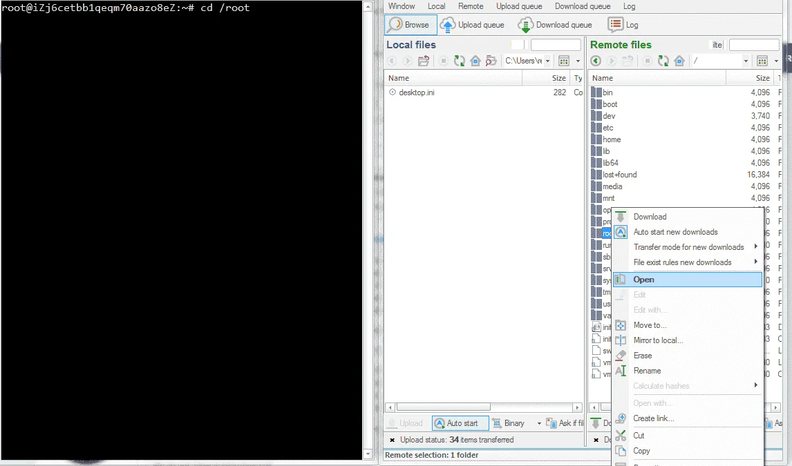Sort Local files by Name column
The height and width of the screenshot is (466, 792).
[453, 78]
